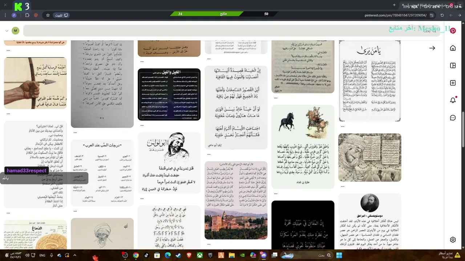Go to Pinterest Home feed icon
Viewport: 465px width, 261px height.
pos(453,48)
